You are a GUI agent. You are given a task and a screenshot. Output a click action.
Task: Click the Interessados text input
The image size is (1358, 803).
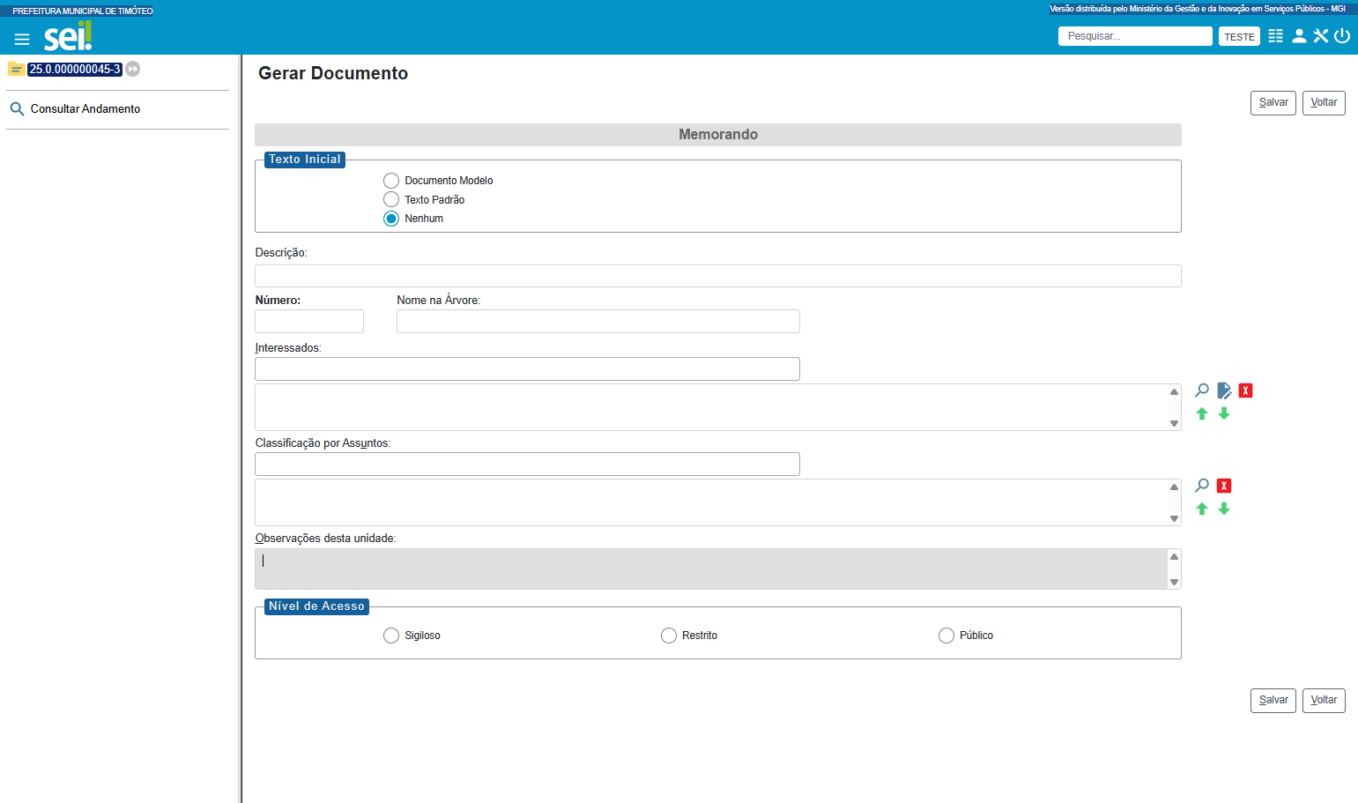[527, 369]
